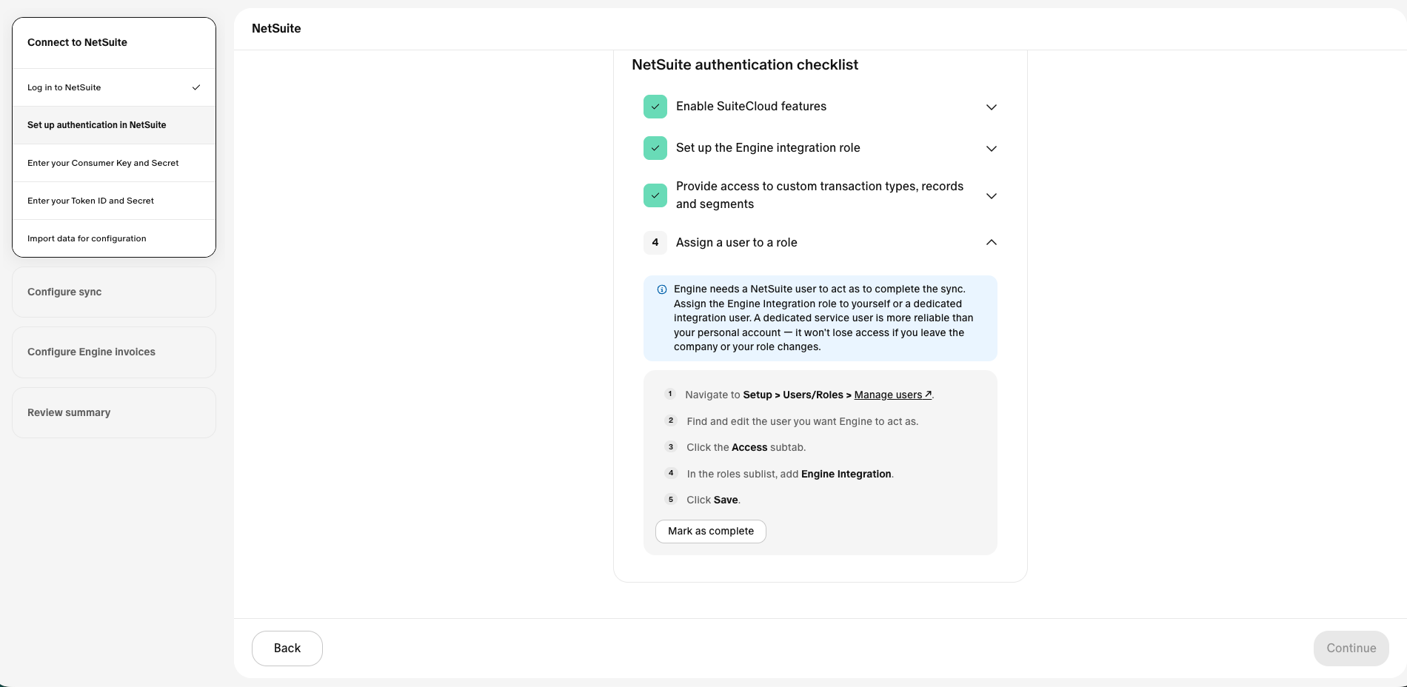Click the green check beside Enable SuiteCloud features
The image size is (1407, 687).
pyautogui.click(x=655, y=107)
